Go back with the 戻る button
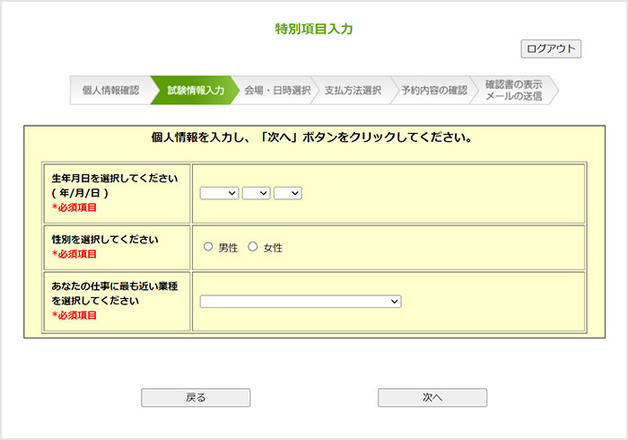 pyautogui.click(x=196, y=398)
